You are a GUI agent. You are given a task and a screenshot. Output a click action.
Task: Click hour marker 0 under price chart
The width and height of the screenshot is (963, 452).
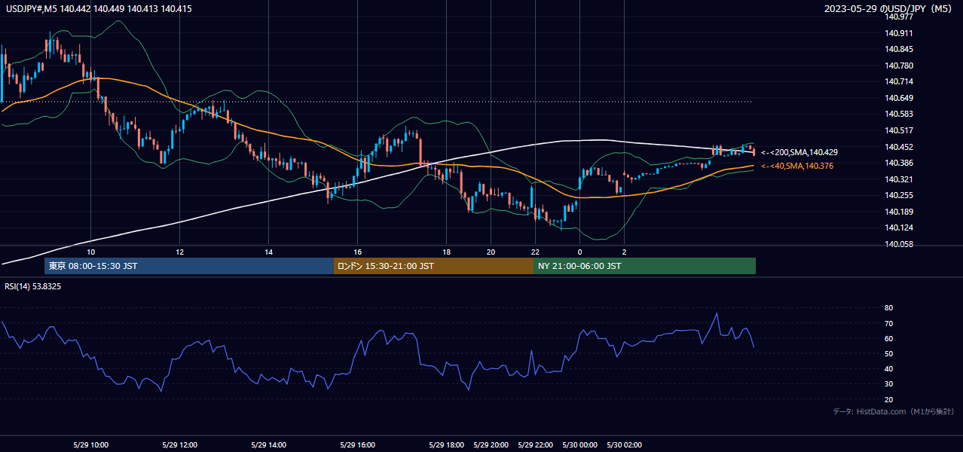coord(580,252)
